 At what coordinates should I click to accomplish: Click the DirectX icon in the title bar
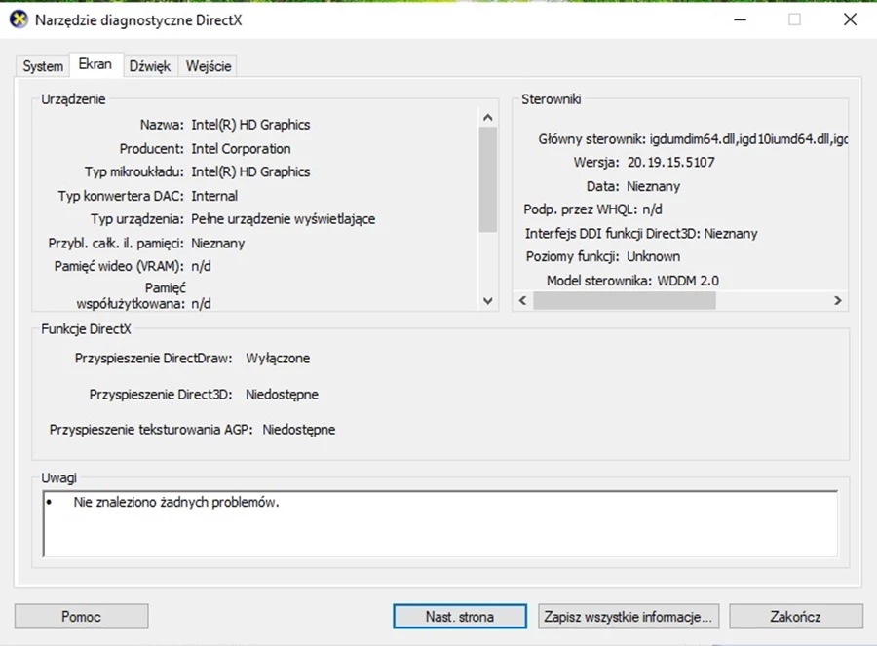point(19,20)
